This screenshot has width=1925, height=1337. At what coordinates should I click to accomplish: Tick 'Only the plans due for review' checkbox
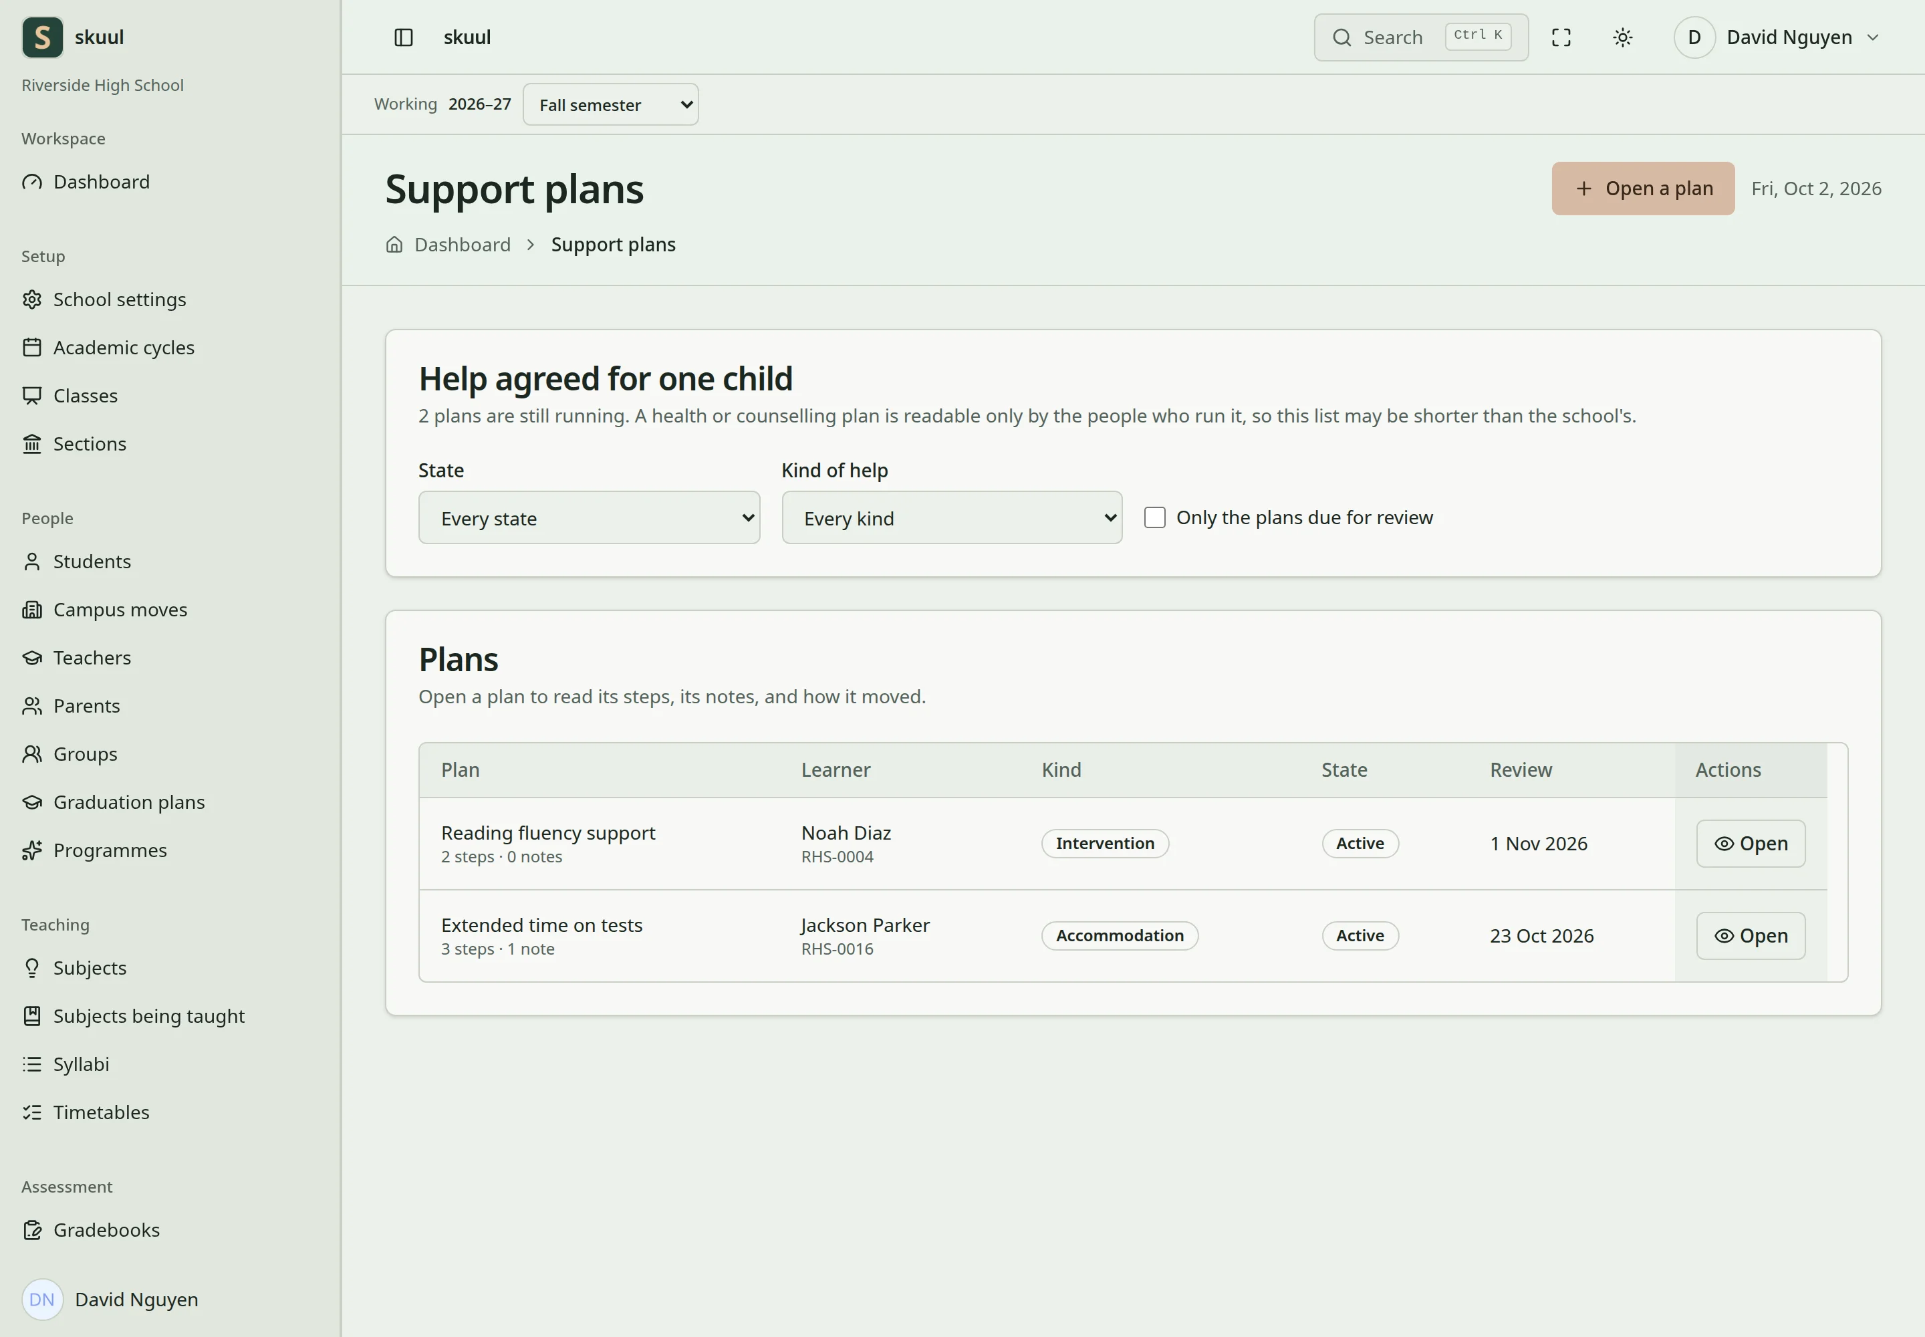(1155, 517)
